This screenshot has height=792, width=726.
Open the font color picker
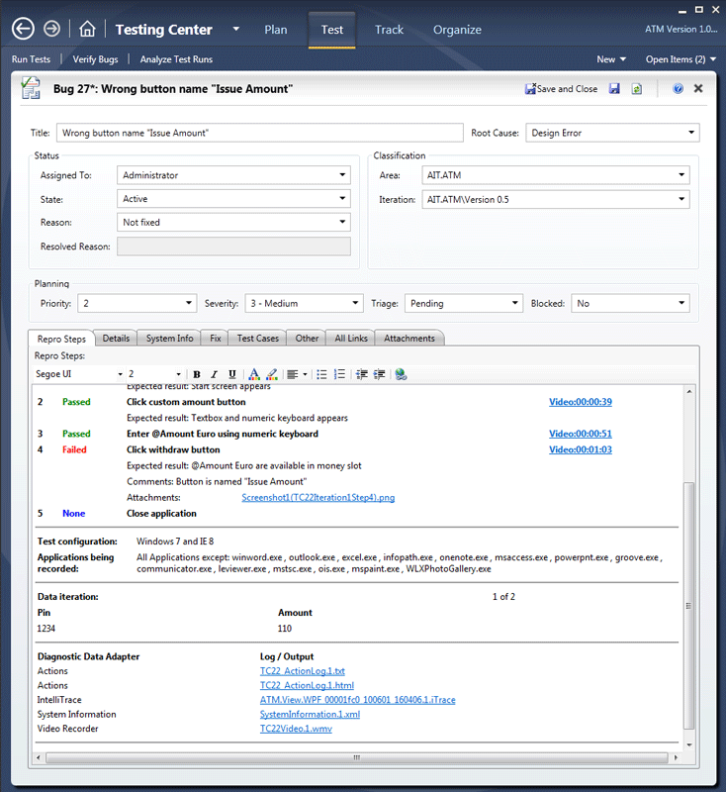[254, 374]
